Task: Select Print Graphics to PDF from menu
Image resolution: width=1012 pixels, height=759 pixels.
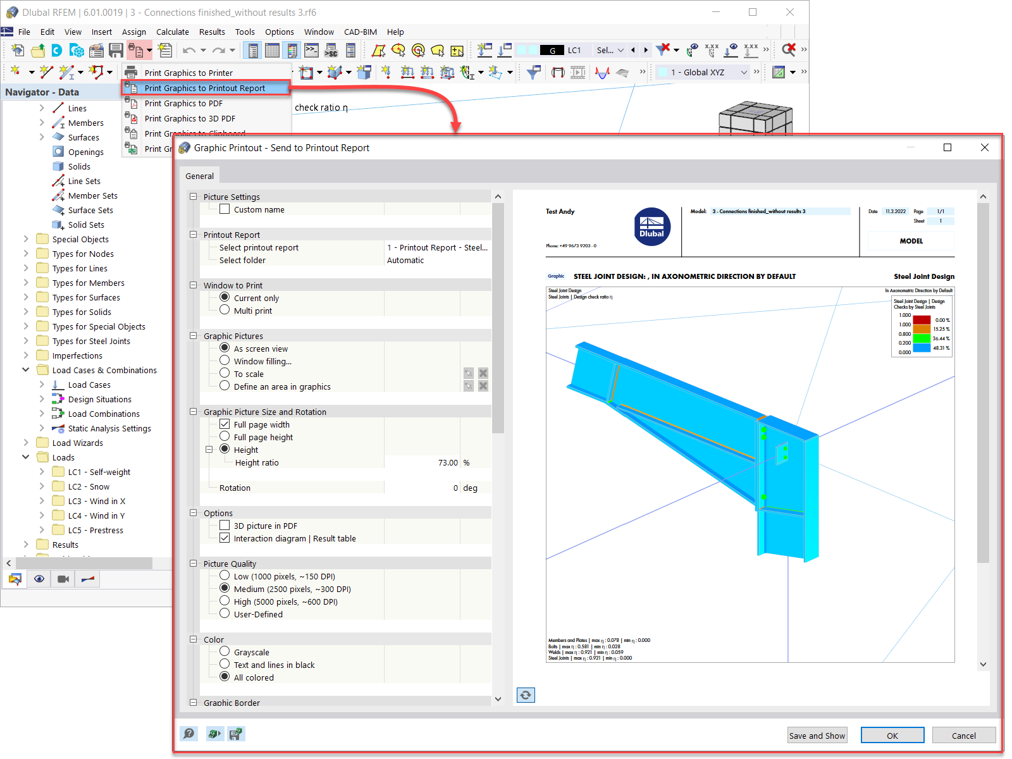Action: tap(183, 103)
